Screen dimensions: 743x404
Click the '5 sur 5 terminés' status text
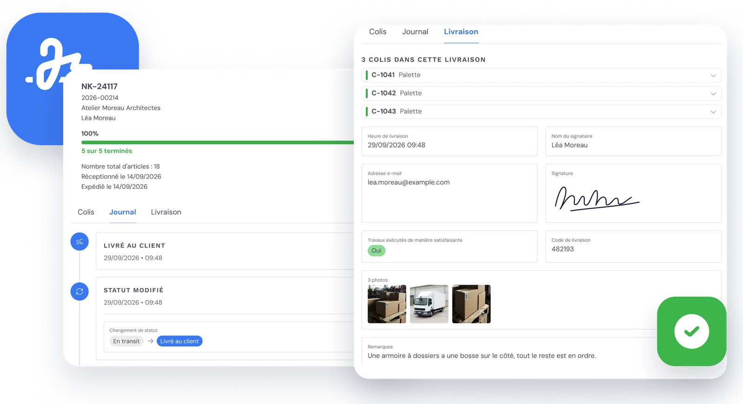(107, 151)
